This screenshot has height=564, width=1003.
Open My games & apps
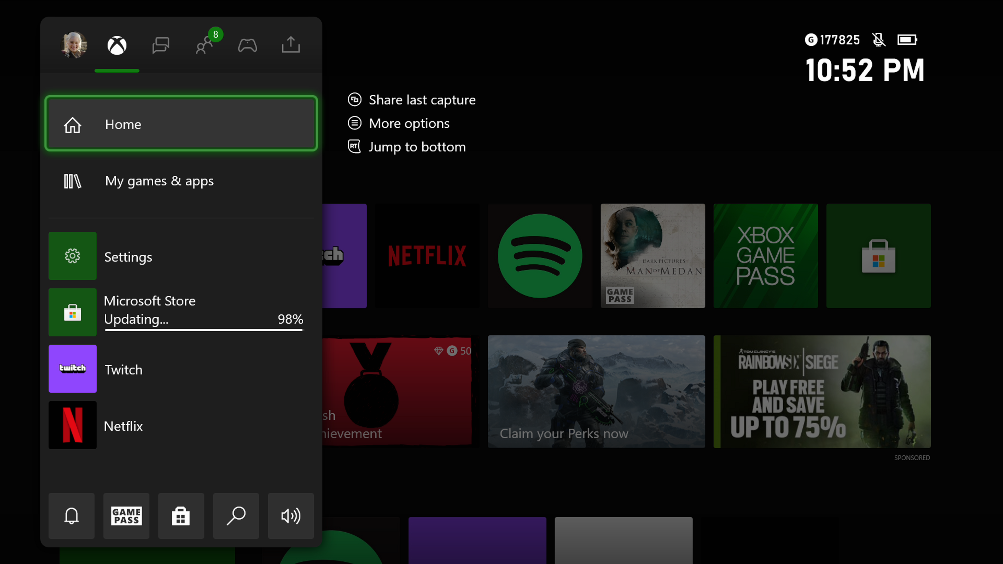[x=181, y=181]
